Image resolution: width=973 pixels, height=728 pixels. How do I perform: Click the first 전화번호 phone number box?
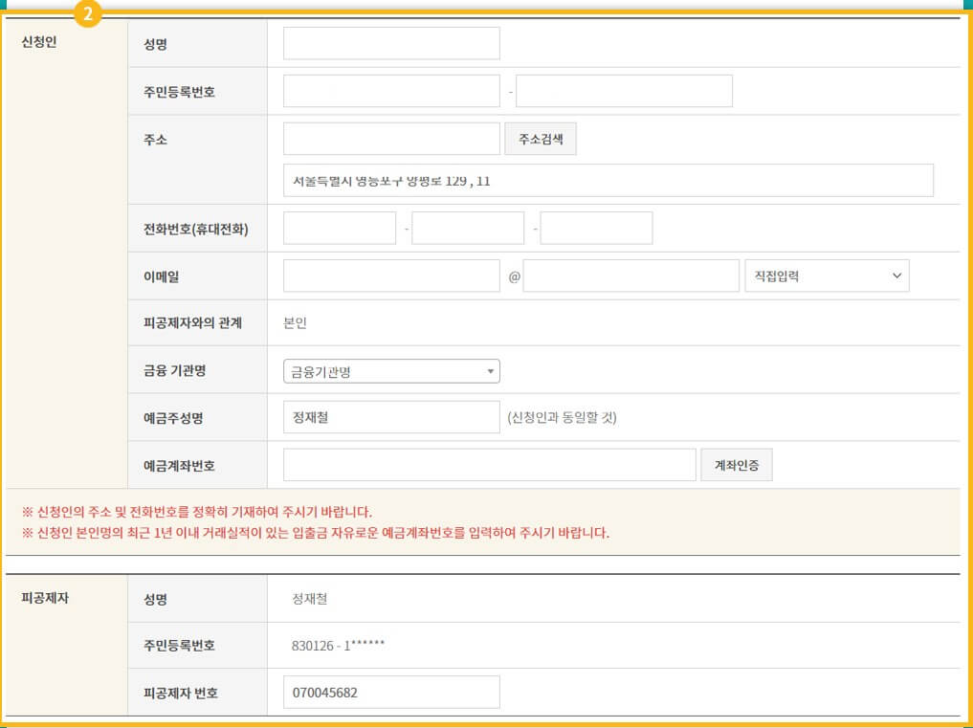coord(340,229)
